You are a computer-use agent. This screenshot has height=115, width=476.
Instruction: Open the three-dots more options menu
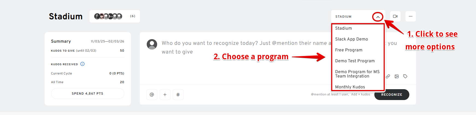410,16
